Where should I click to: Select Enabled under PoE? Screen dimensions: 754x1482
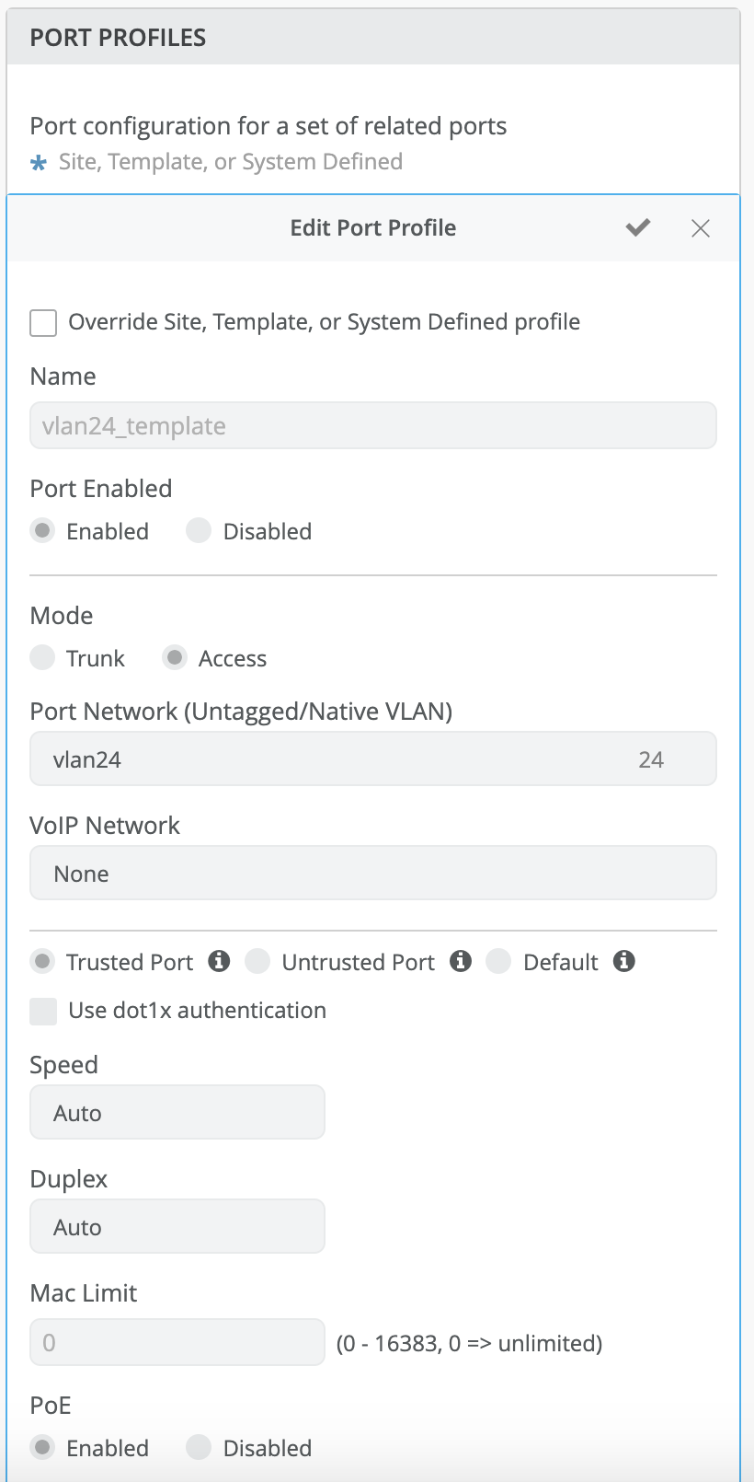click(42, 1448)
